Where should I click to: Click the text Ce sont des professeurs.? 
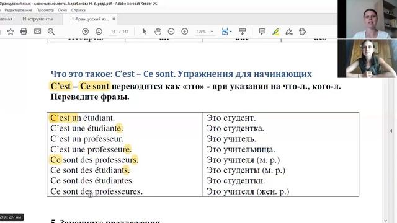[x=94, y=160]
